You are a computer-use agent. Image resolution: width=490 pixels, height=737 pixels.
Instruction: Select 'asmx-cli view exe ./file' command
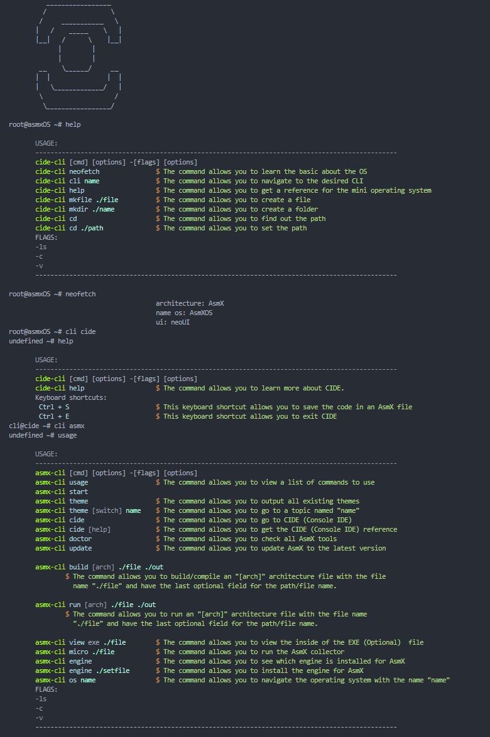point(80,642)
